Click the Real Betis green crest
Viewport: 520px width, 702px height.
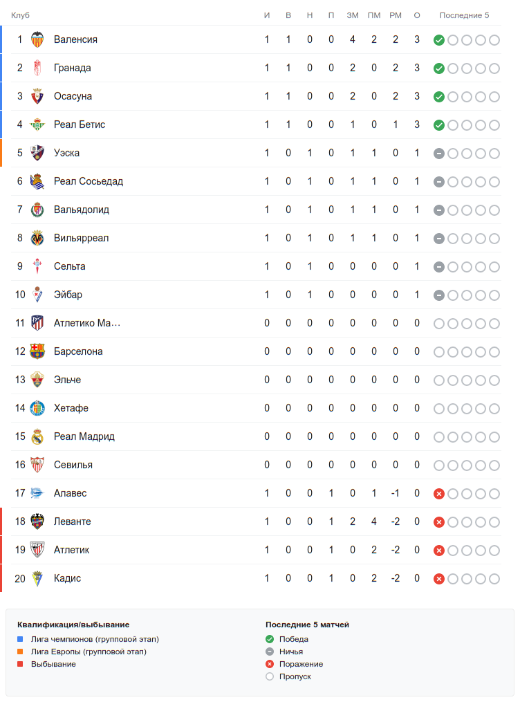coord(37,124)
